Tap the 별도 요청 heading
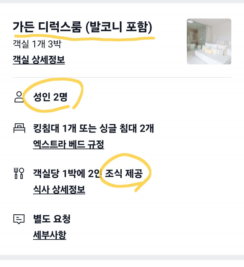 (x=52, y=219)
